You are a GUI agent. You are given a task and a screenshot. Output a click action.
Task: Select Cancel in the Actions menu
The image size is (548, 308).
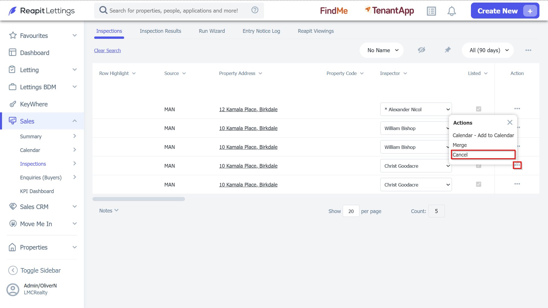(483, 155)
